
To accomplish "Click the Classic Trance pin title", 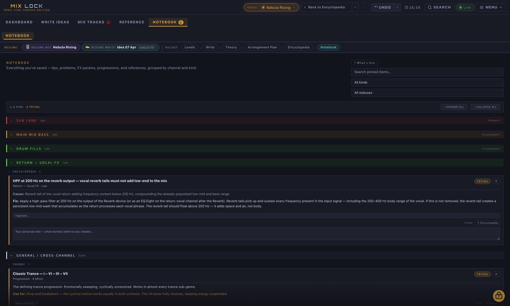I will click(40, 274).
